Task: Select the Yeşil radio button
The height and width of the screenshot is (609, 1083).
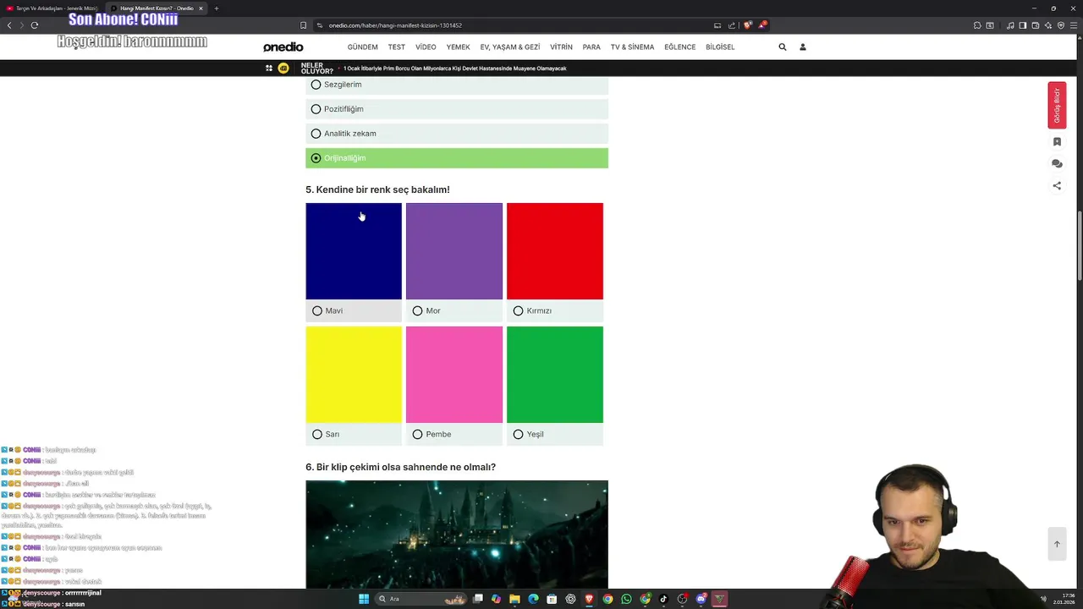Action: point(519,435)
